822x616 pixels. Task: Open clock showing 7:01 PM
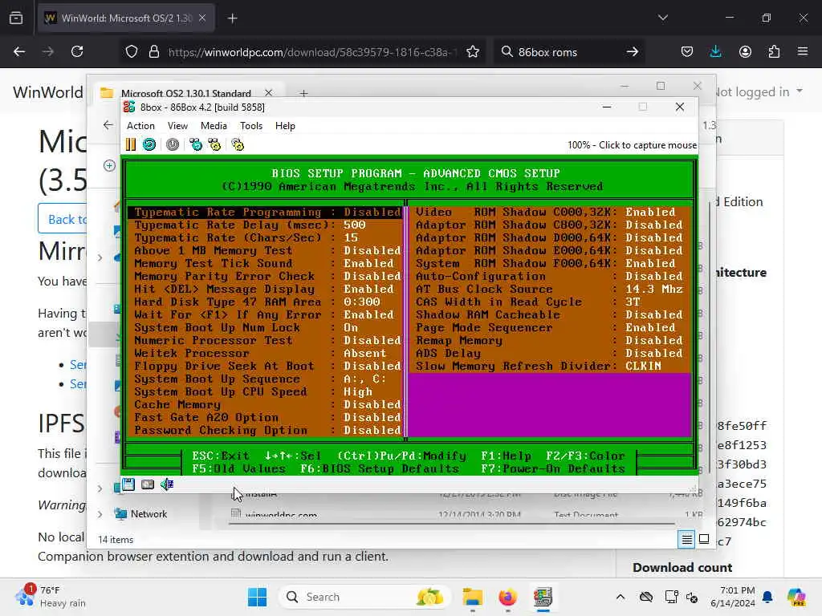(732, 597)
